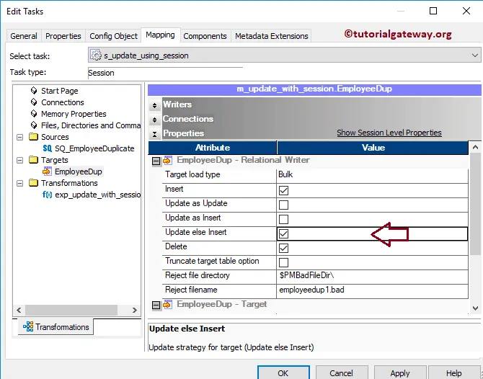The width and height of the screenshot is (483, 379).
Task: Collapse the Properties section
Action: [155, 134]
